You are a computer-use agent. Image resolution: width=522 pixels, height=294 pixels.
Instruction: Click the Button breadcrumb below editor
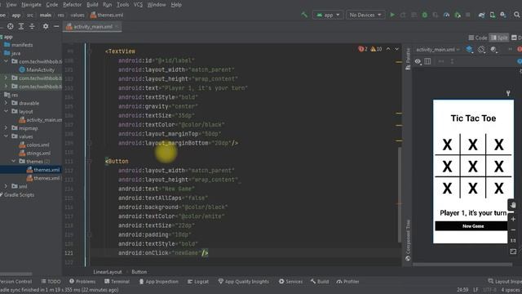[139, 272]
